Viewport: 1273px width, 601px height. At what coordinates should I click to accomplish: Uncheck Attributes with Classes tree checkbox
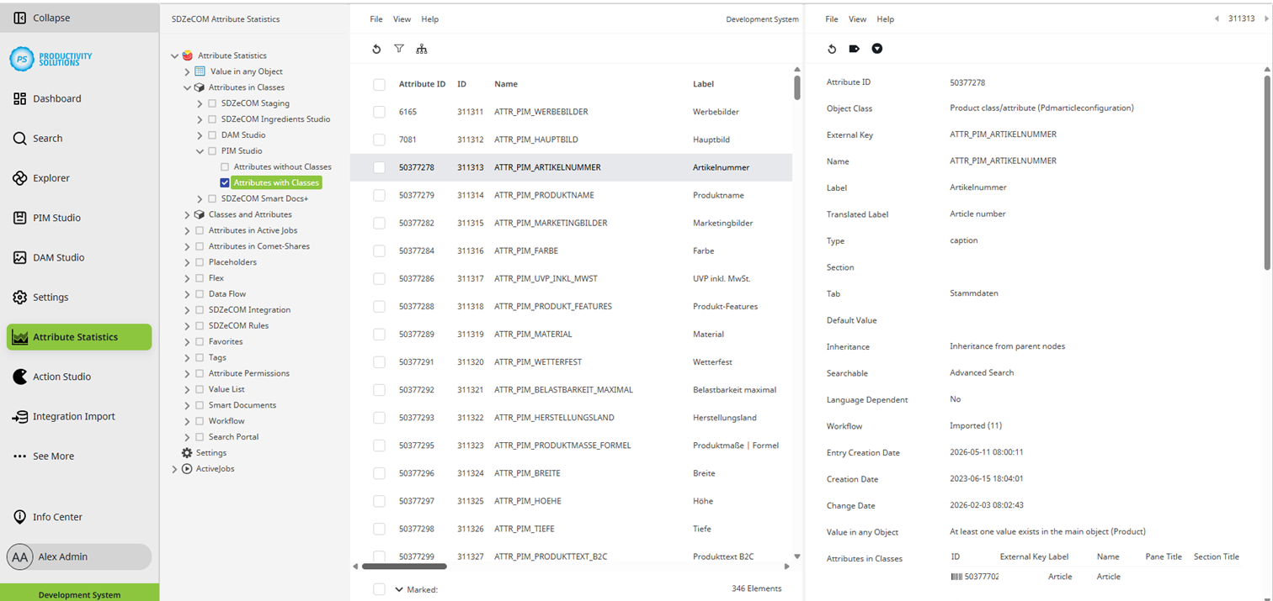pyautogui.click(x=225, y=182)
